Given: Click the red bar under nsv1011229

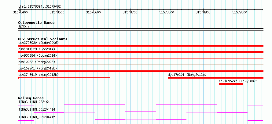Looking at the screenshot, I should [141, 52].
